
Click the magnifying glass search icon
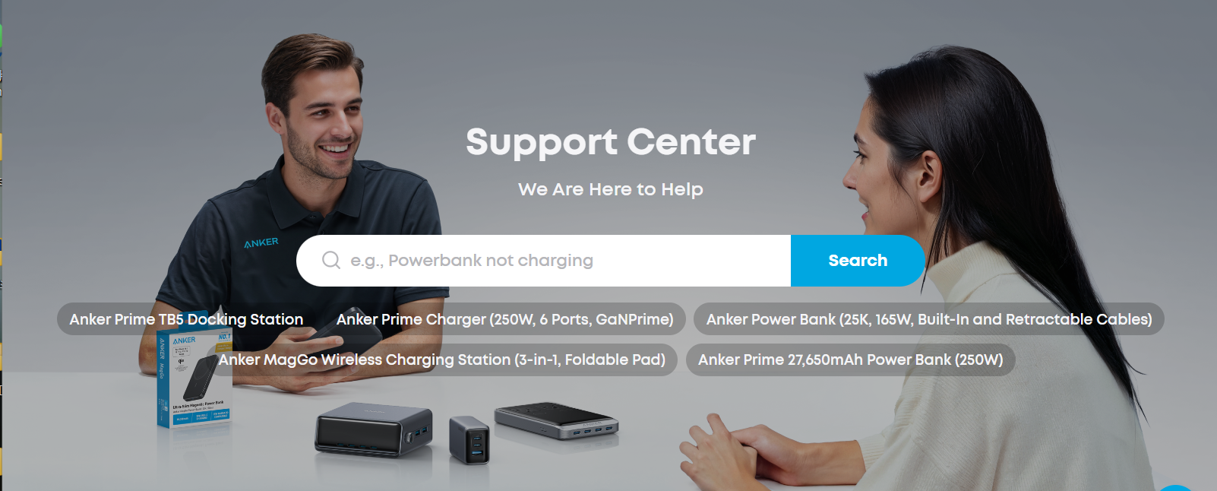331,261
